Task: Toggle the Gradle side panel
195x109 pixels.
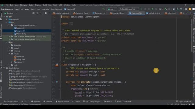Action: (x=194, y=49)
